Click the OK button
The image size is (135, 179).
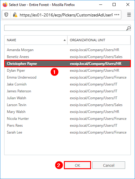coord(77,165)
